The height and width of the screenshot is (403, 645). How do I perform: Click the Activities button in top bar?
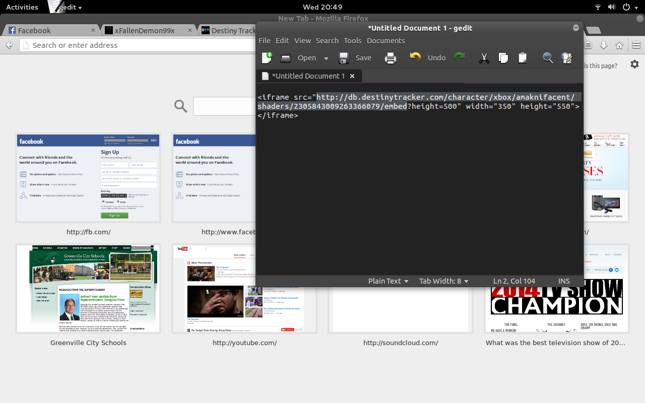coord(22,7)
